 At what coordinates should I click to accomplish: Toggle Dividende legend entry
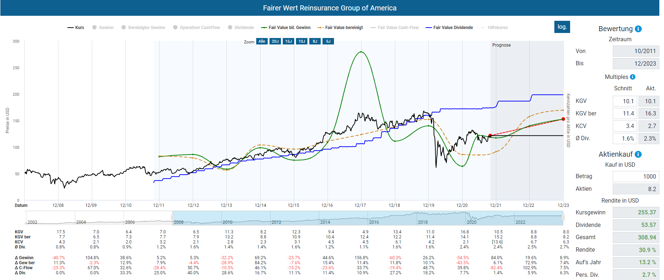[241, 28]
